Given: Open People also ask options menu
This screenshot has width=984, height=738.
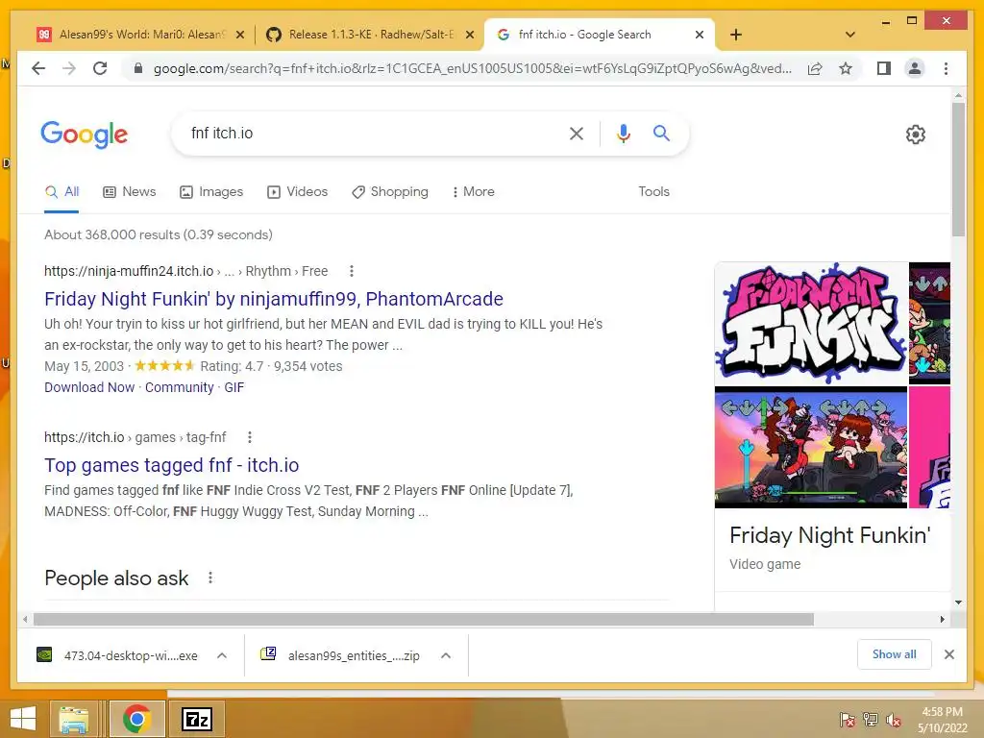Looking at the screenshot, I should pyautogui.click(x=210, y=578).
